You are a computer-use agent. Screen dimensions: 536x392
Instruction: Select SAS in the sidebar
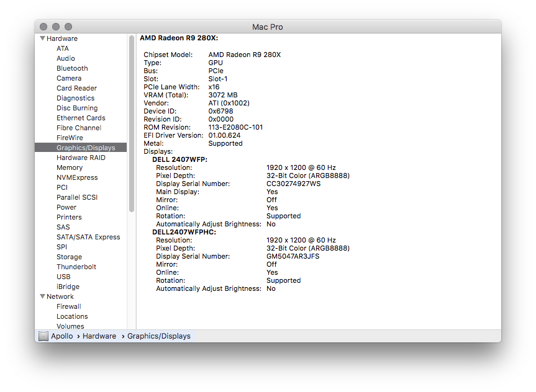click(63, 227)
